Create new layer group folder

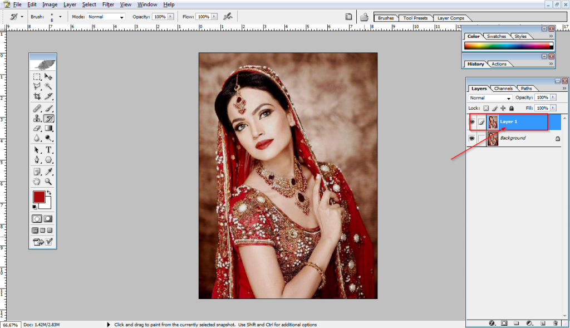[x=516, y=323]
